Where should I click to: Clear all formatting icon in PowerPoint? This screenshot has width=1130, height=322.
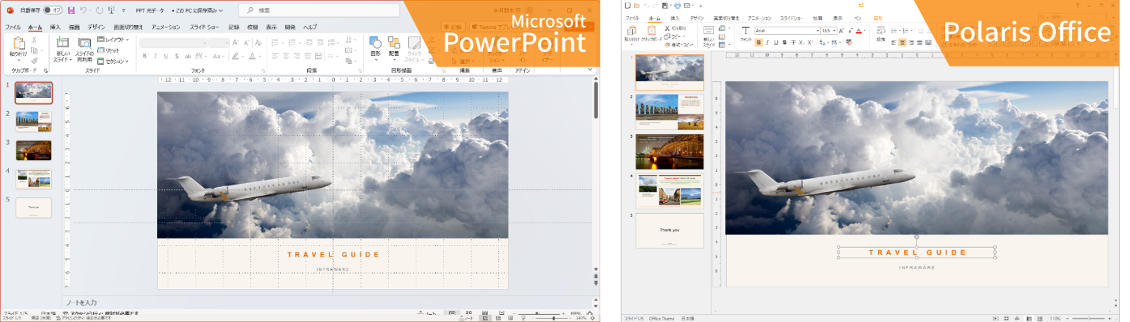(x=259, y=43)
